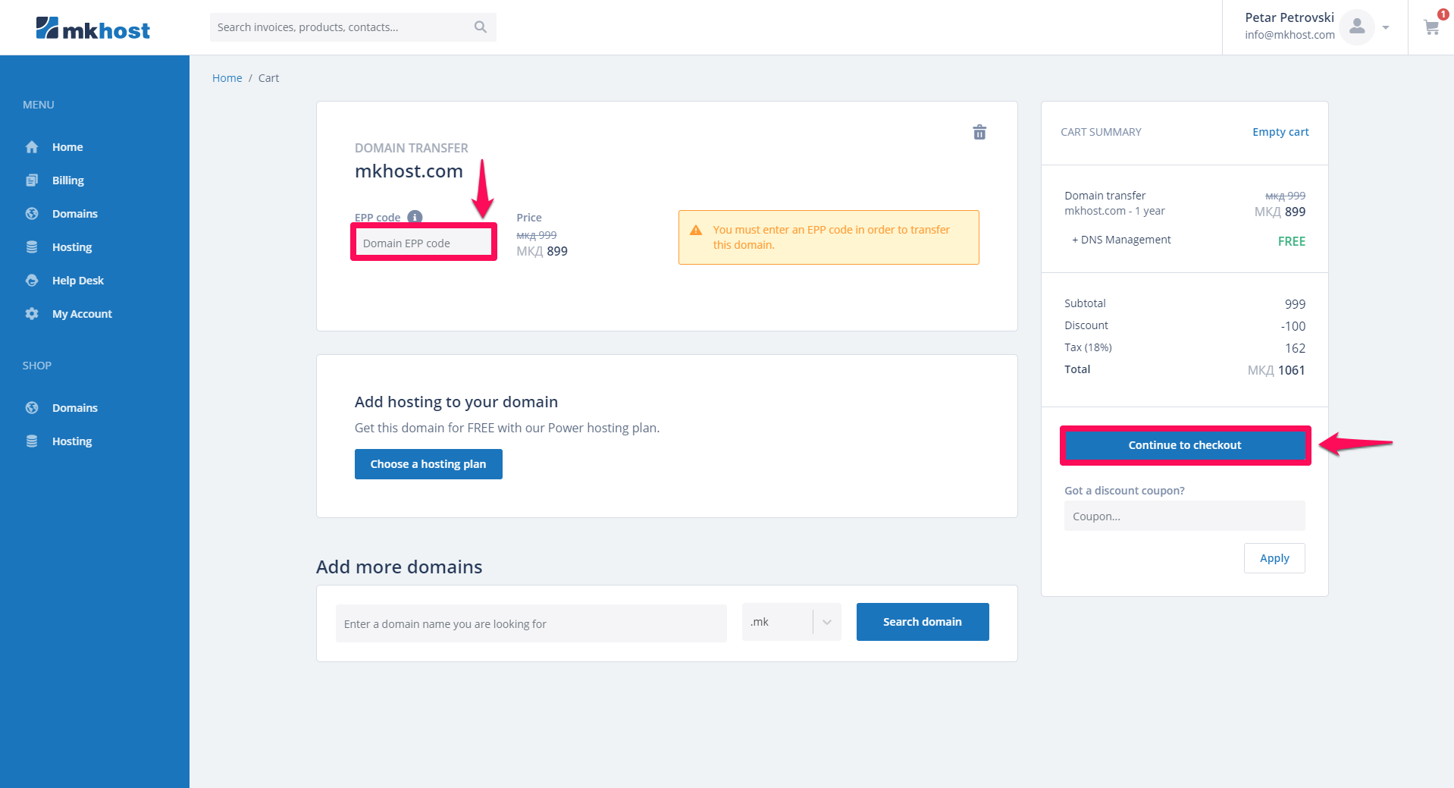Screen dimensions: 1454x788
Task: Click the Apply coupon button
Action: tap(1274, 558)
